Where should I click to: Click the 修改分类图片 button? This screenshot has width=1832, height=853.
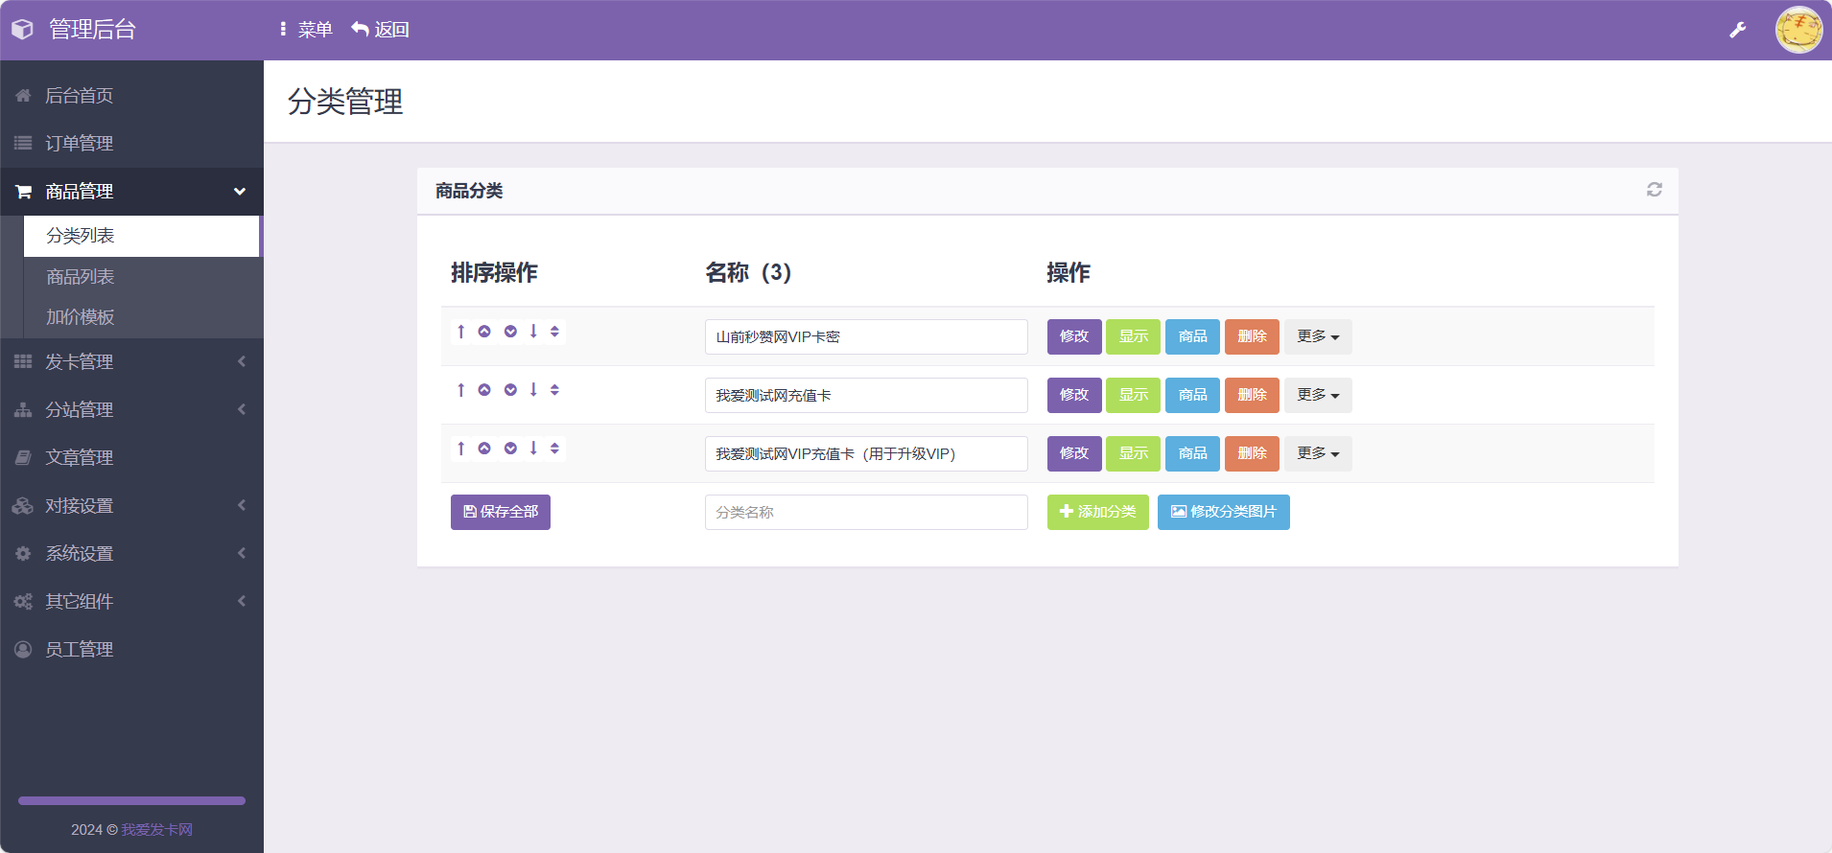point(1224,512)
